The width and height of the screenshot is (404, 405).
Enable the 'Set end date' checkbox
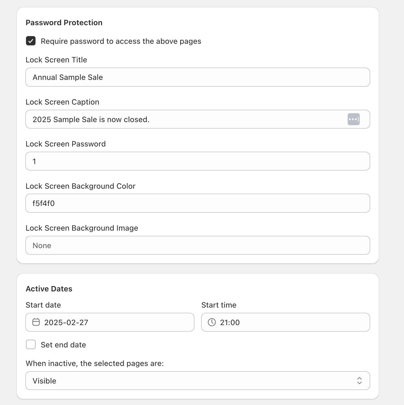tap(30, 344)
